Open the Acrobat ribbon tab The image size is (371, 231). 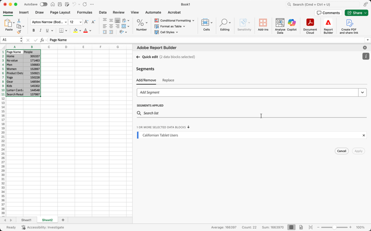[x=174, y=12]
